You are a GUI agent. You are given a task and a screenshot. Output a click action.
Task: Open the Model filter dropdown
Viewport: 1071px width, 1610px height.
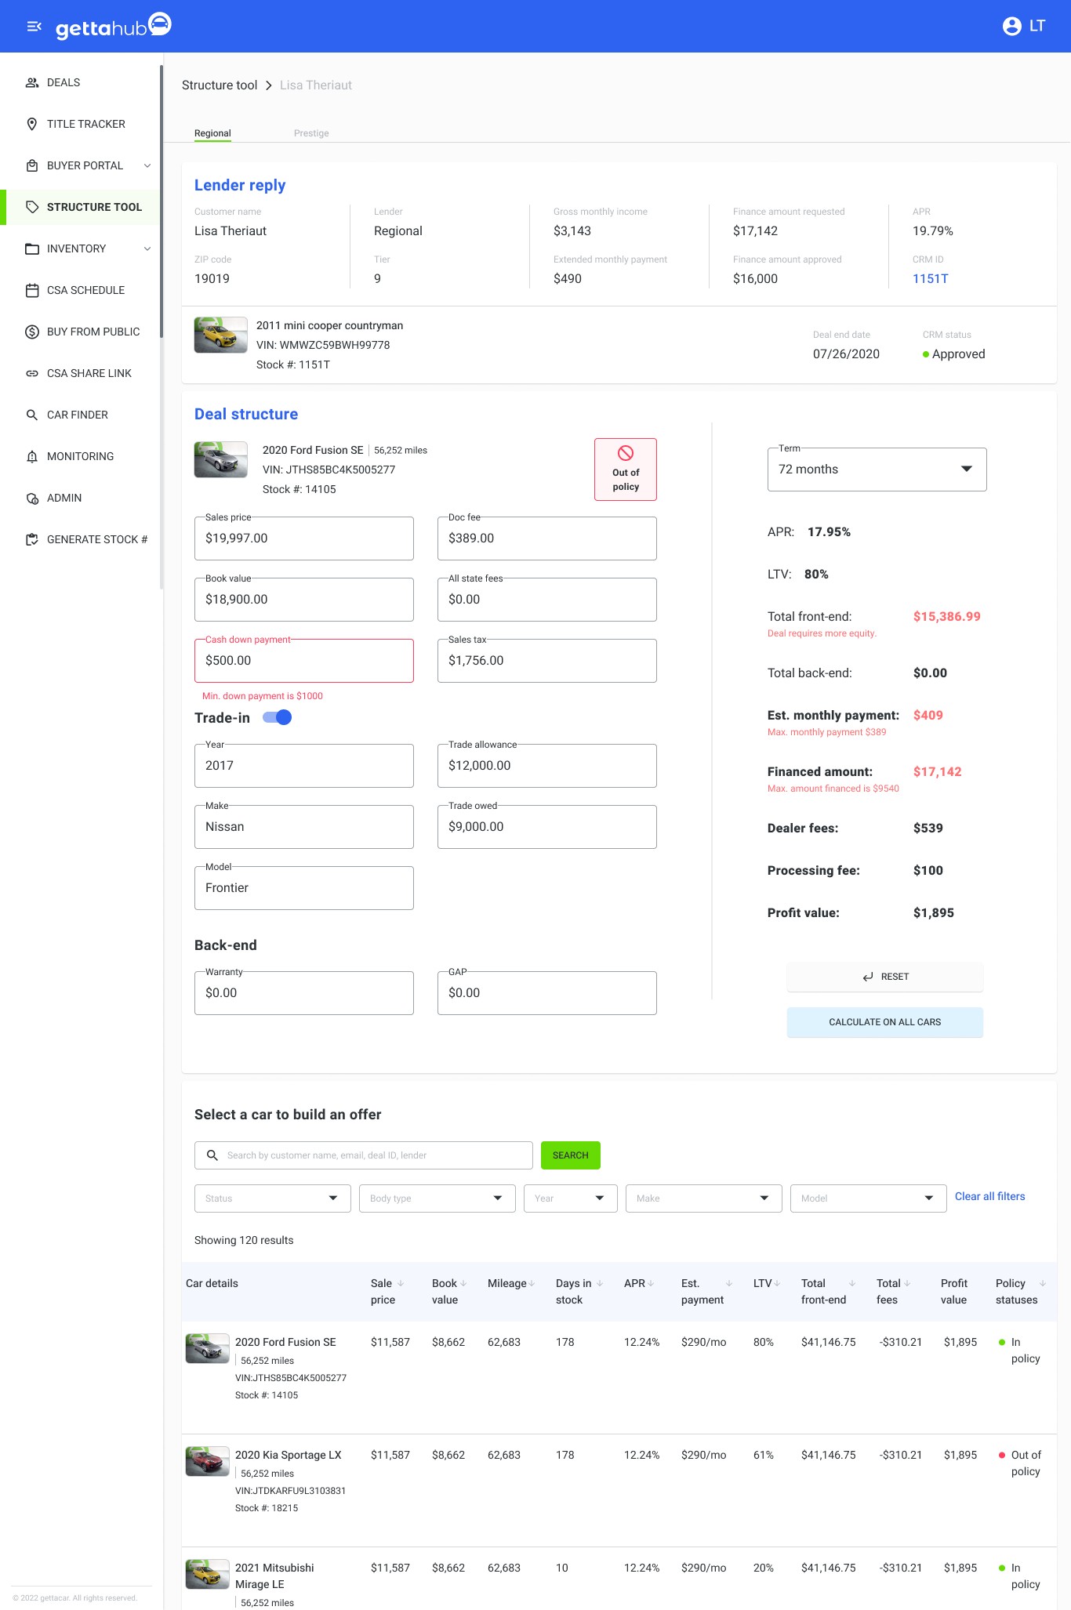pyautogui.click(x=869, y=1198)
